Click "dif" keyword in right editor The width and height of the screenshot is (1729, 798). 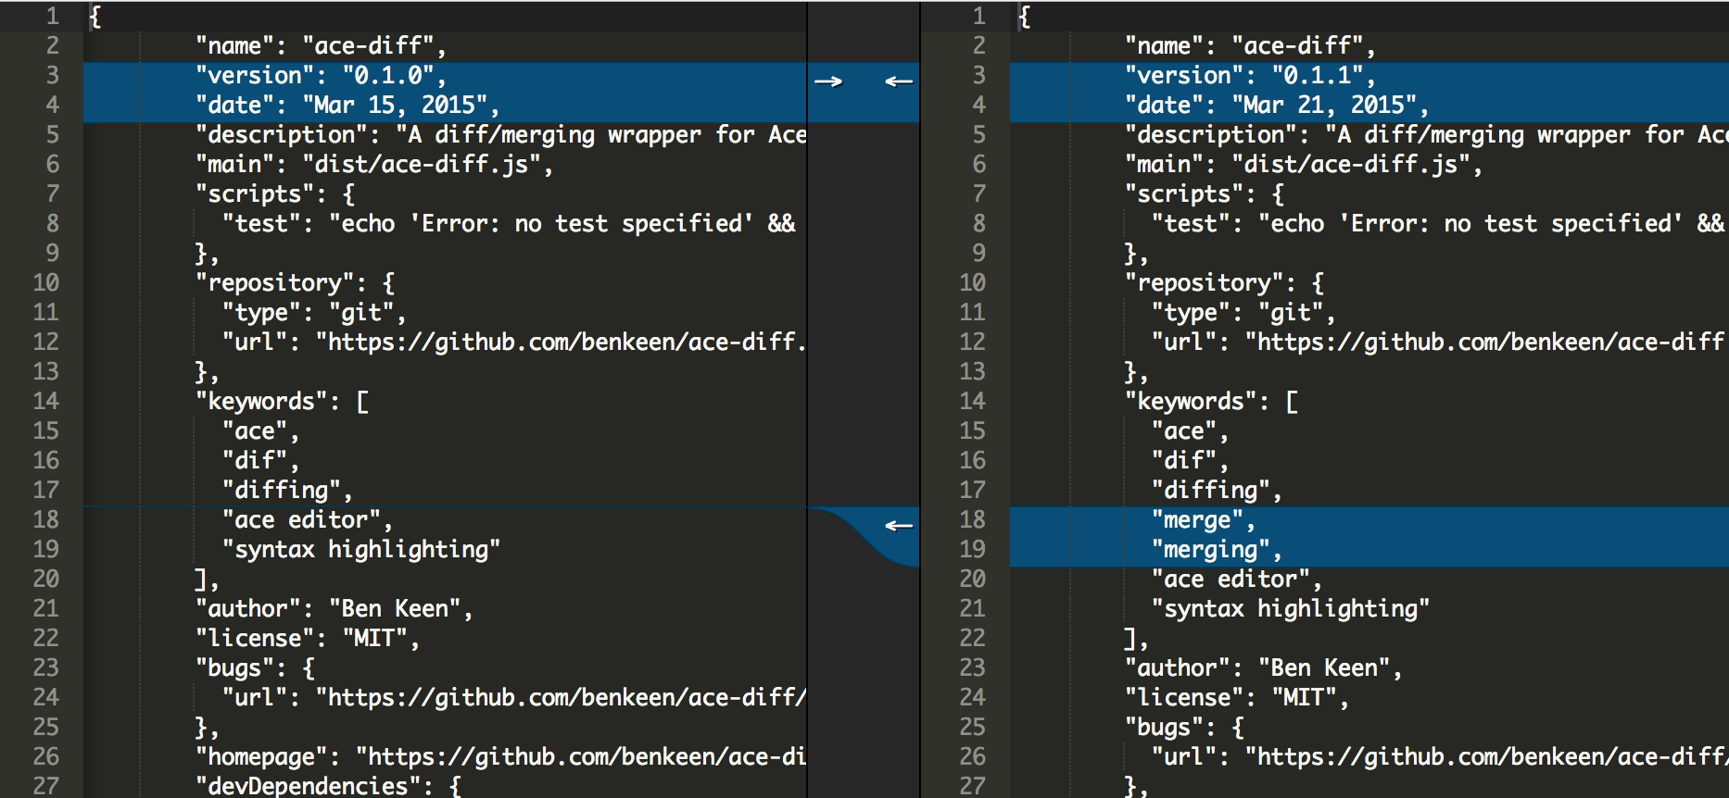[1191, 461]
